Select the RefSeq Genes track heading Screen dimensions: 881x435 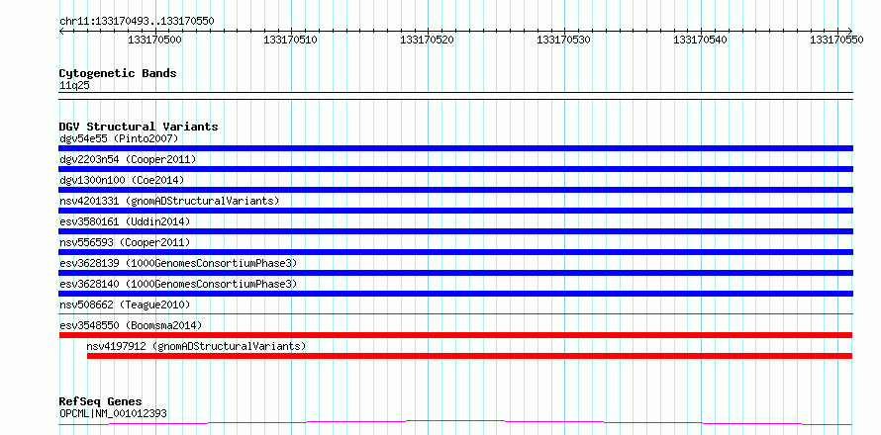(x=101, y=401)
